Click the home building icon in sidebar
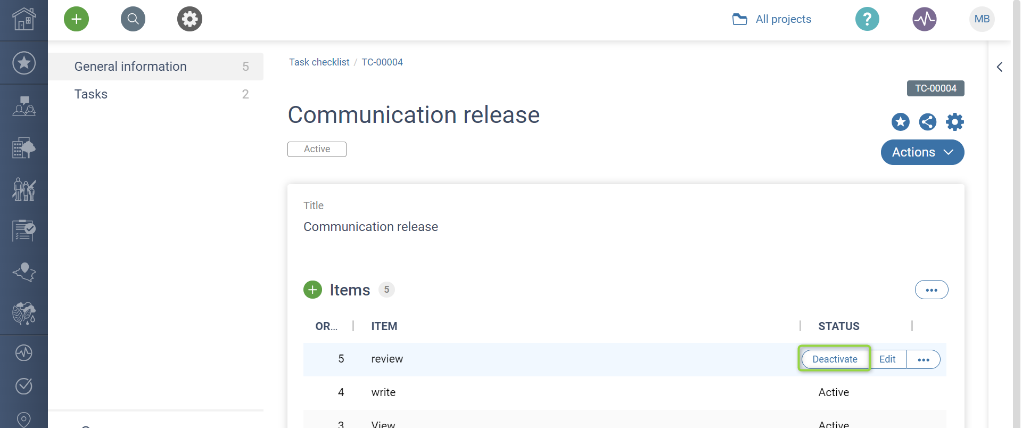The width and height of the screenshot is (1022, 428). [x=24, y=20]
